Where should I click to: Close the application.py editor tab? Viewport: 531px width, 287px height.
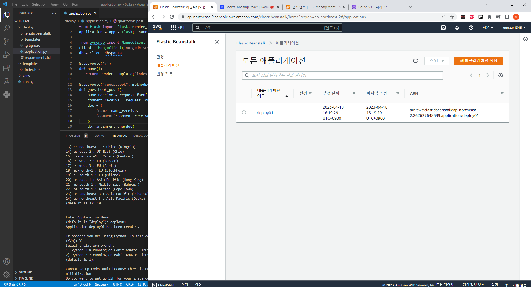coord(95,13)
